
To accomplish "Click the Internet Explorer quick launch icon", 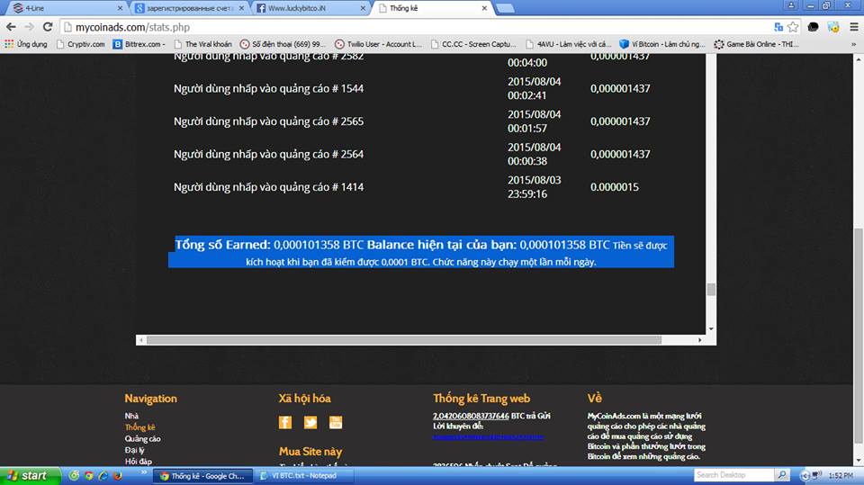I will coord(103,475).
